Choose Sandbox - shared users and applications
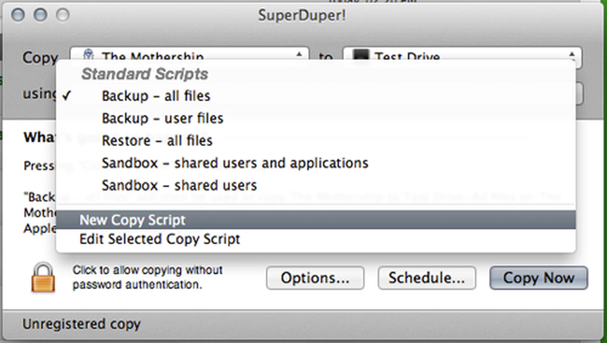This screenshot has width=607, height=343. tap(235, 163)
